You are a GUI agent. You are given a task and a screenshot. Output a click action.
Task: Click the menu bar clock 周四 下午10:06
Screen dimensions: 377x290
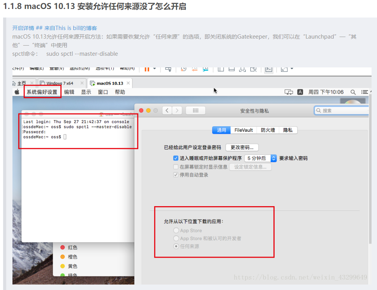point(326,92)
